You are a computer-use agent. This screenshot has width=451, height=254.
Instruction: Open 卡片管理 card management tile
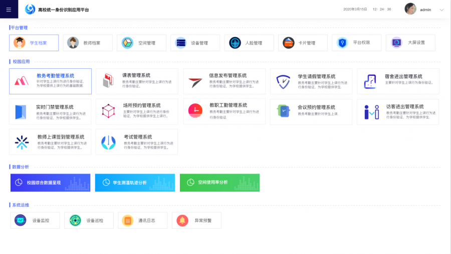302,43
